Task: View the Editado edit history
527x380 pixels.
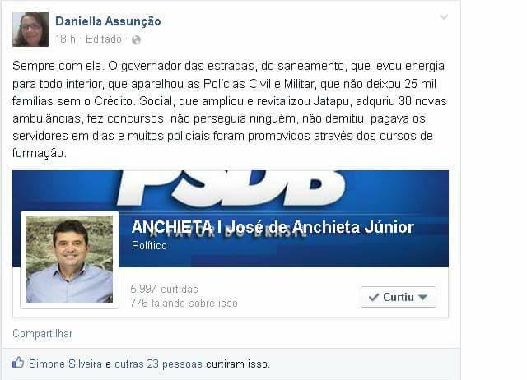Action: click(x=104, y=39)
